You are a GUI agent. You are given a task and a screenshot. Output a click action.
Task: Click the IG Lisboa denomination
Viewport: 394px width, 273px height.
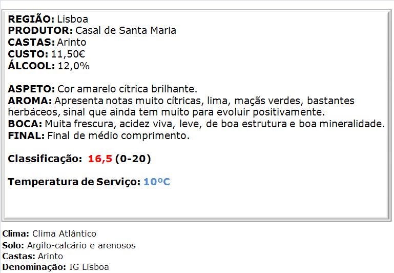pyautogui.click(x=89, y=267)
